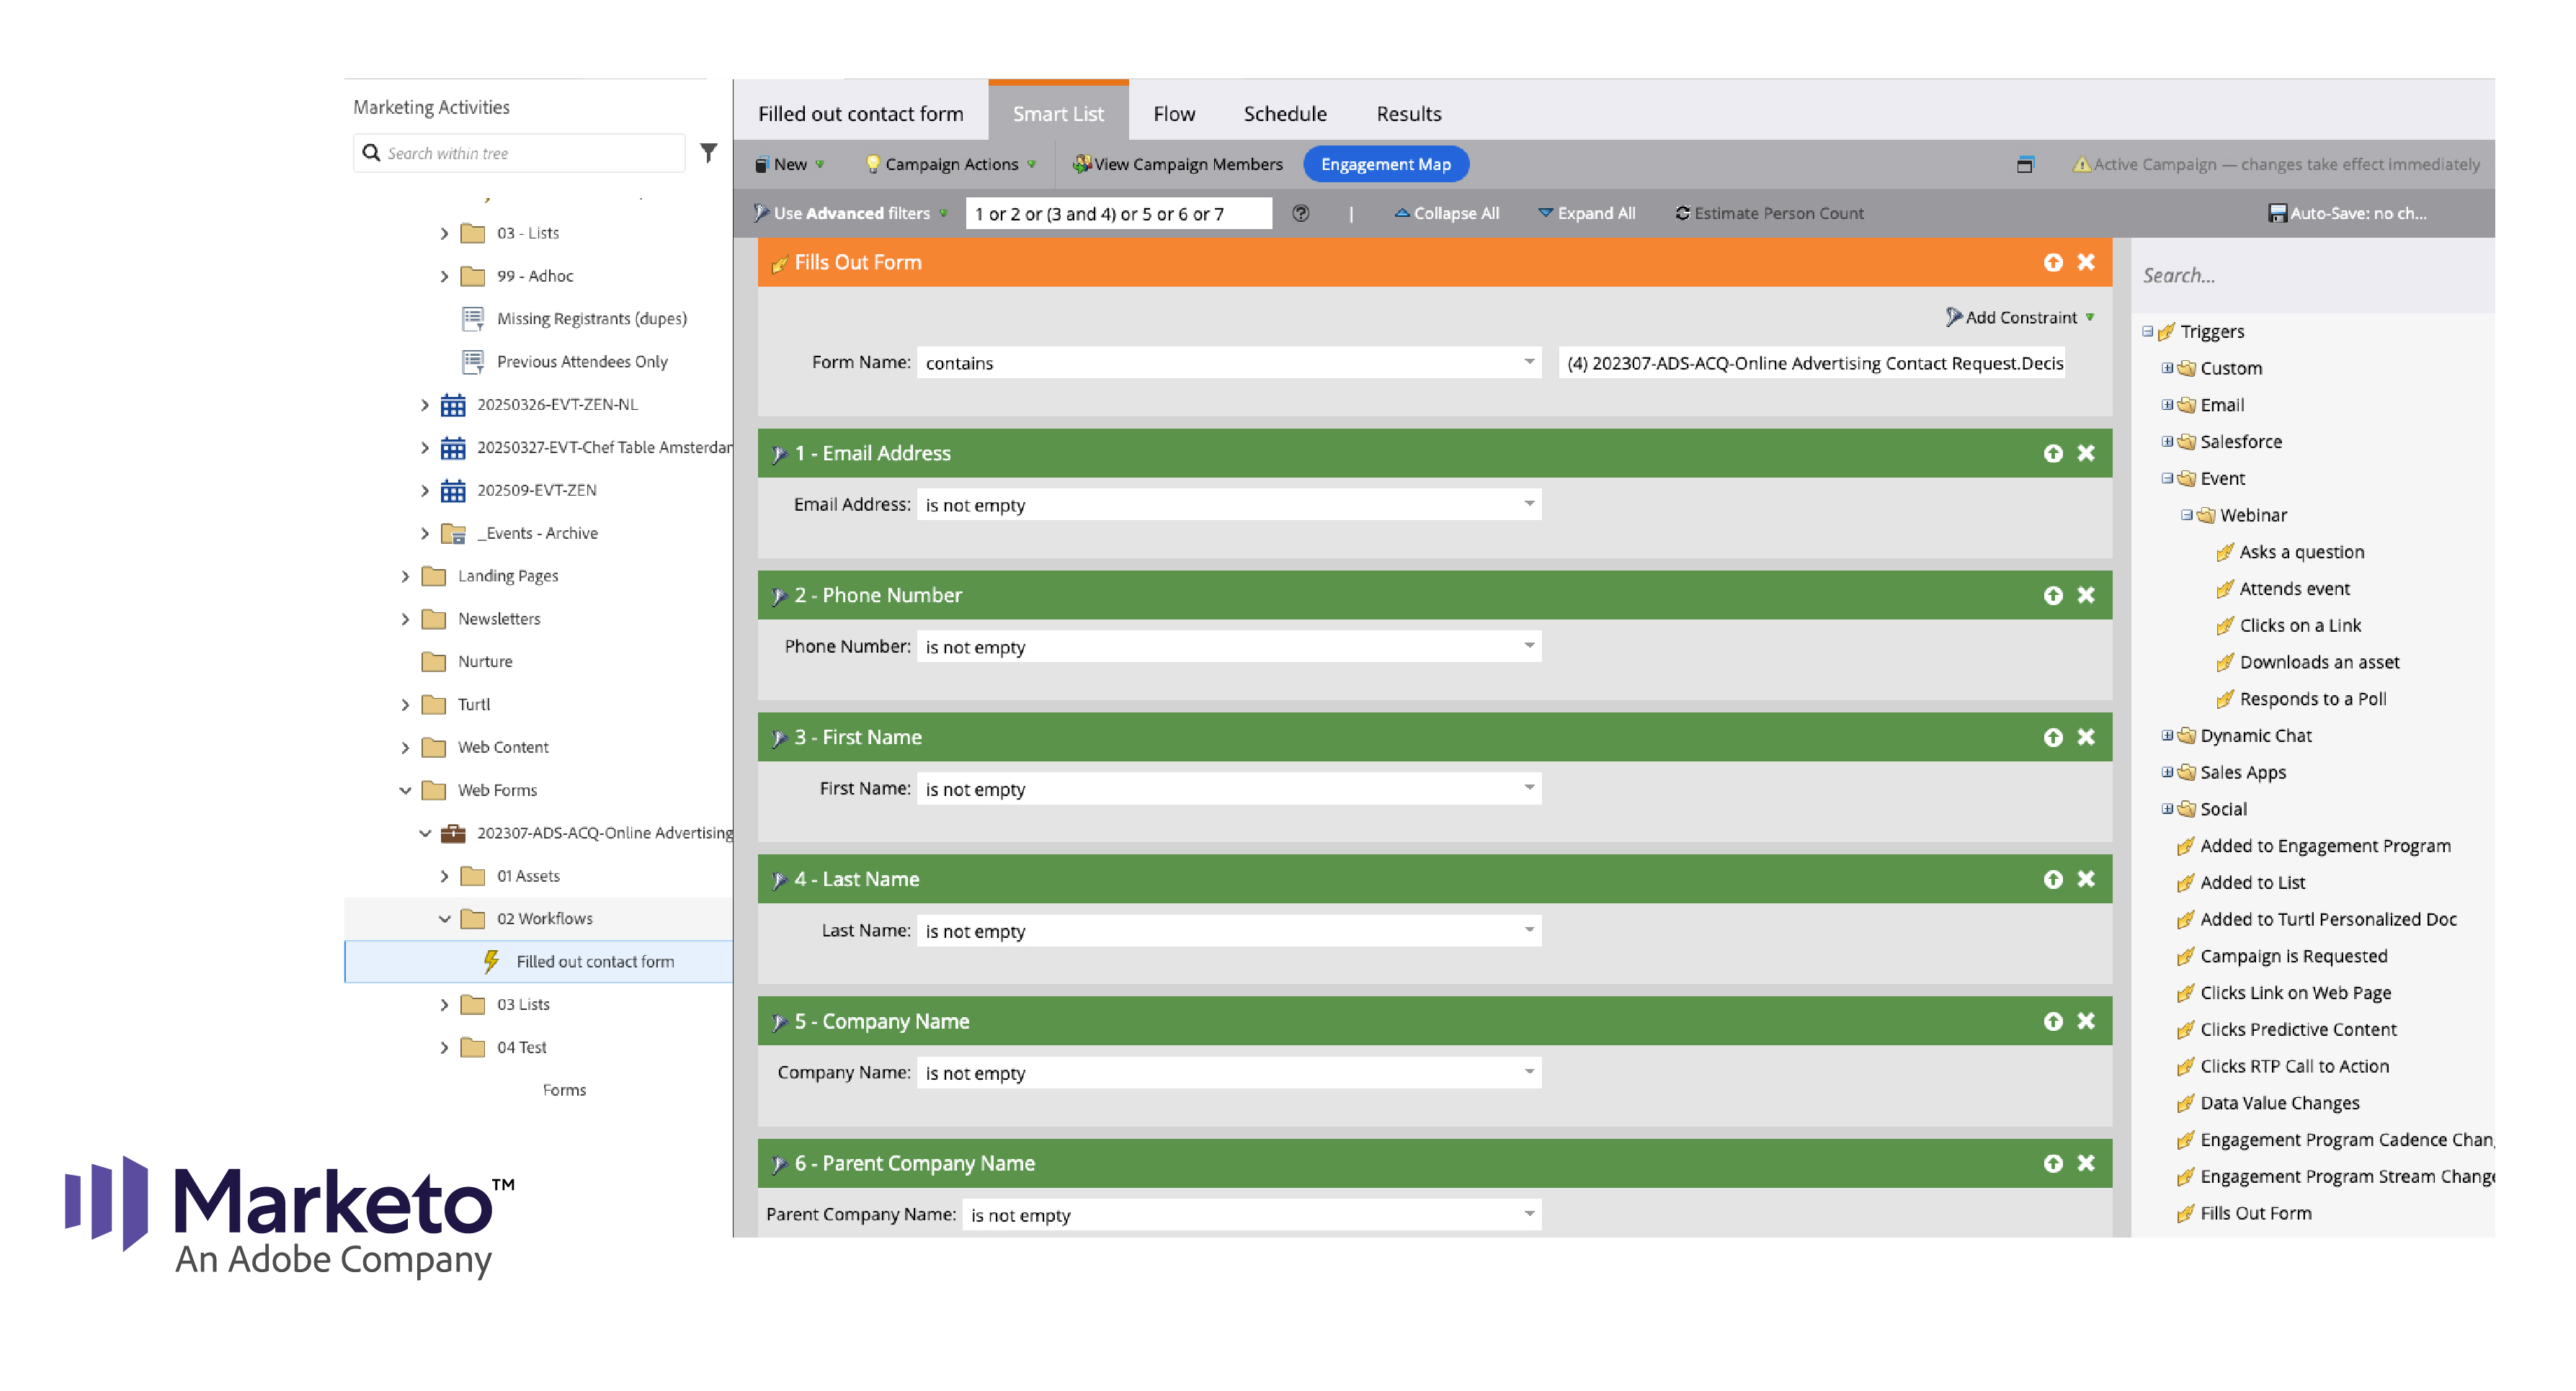The height and width of the screenshot is (1391, 2576).
Task: Expand the Landing Pages folder
Action: pyautogui.click(x=405, y=576)
